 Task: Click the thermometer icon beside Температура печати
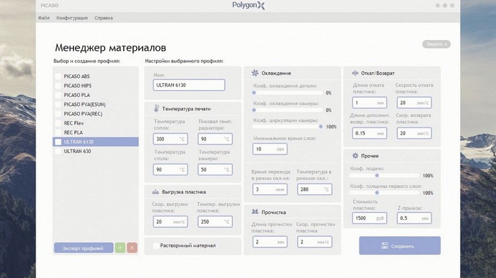[x=156, y=108]
